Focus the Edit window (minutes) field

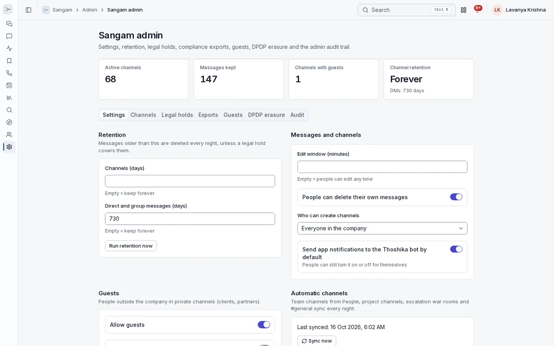coord(382,167)
